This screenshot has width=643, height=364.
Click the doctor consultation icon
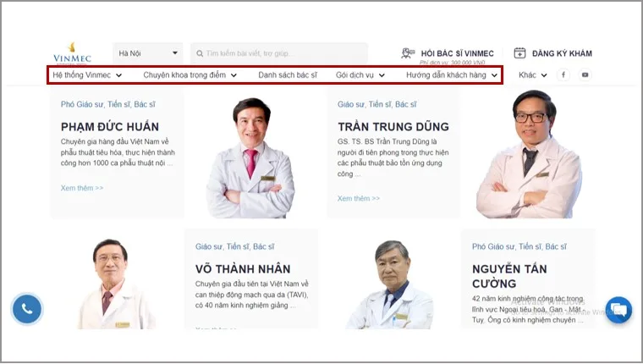coord(408,53)
